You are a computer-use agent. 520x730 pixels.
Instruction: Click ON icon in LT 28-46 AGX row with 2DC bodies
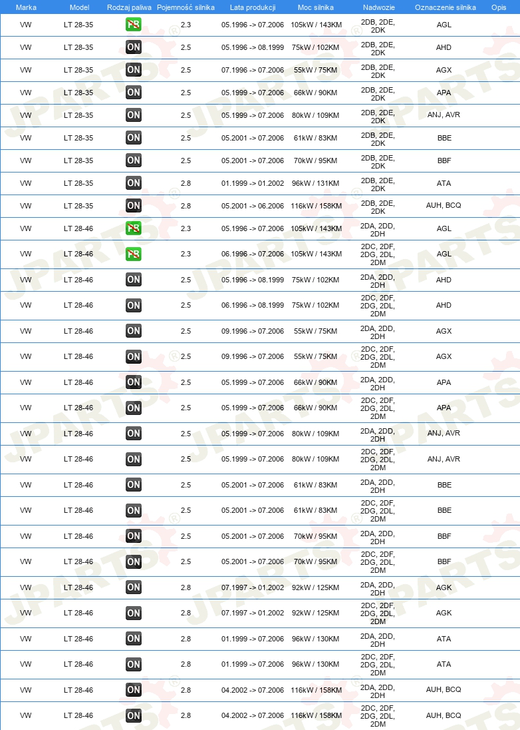(134, 356)
